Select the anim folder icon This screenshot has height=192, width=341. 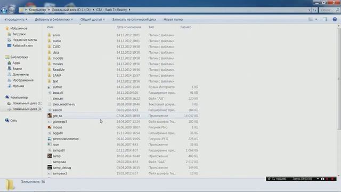[x=50, y=35]
